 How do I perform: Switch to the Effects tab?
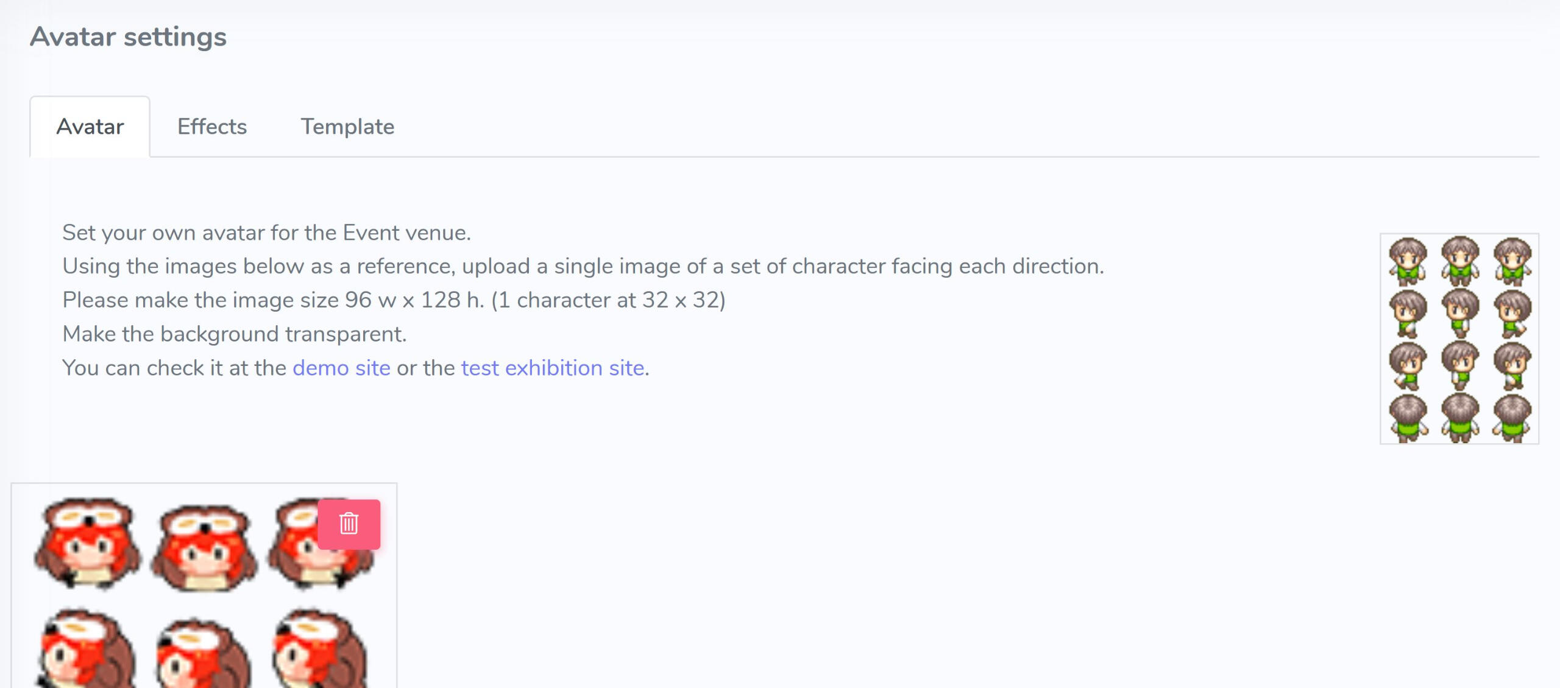(212, 127)
